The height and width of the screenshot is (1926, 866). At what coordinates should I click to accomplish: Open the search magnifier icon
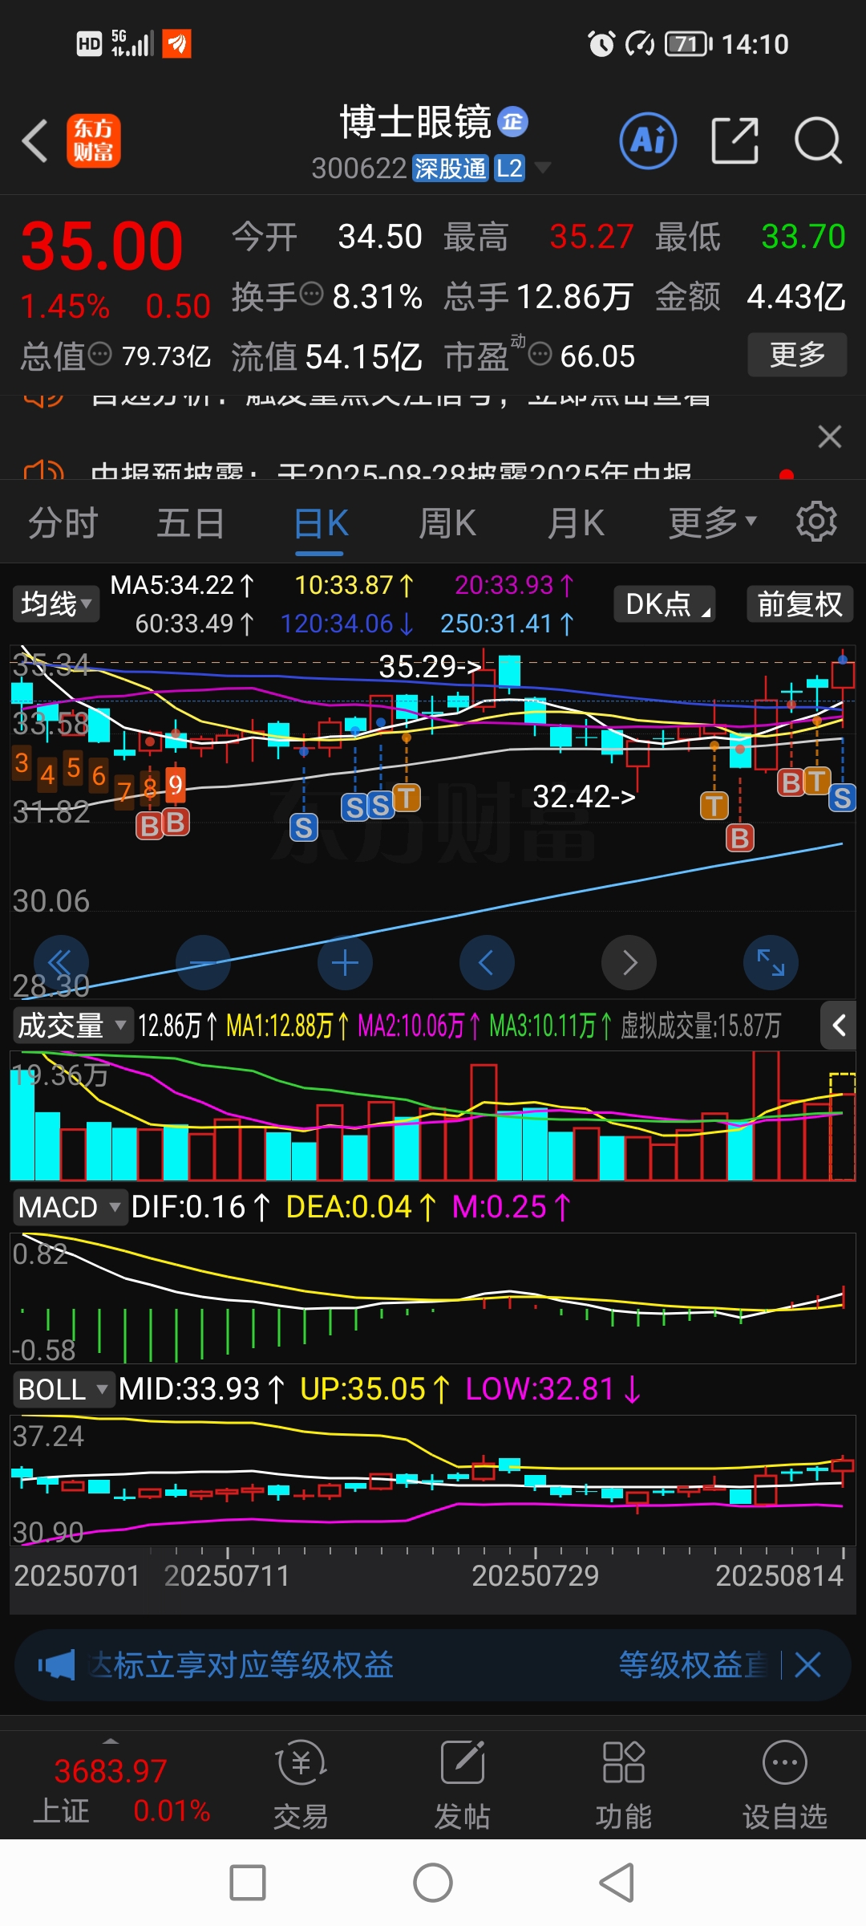pyautogui.click(x=818, y=140)
